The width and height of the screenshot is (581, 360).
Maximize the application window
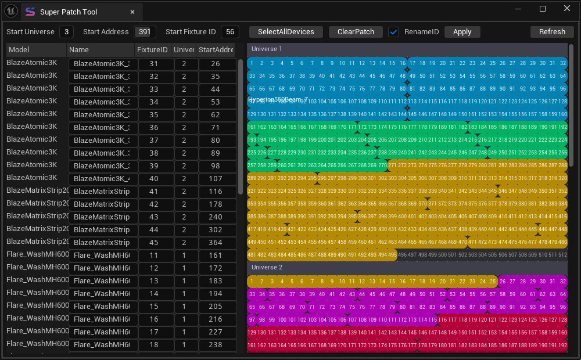pyautogui.click(x=543, y=9)
